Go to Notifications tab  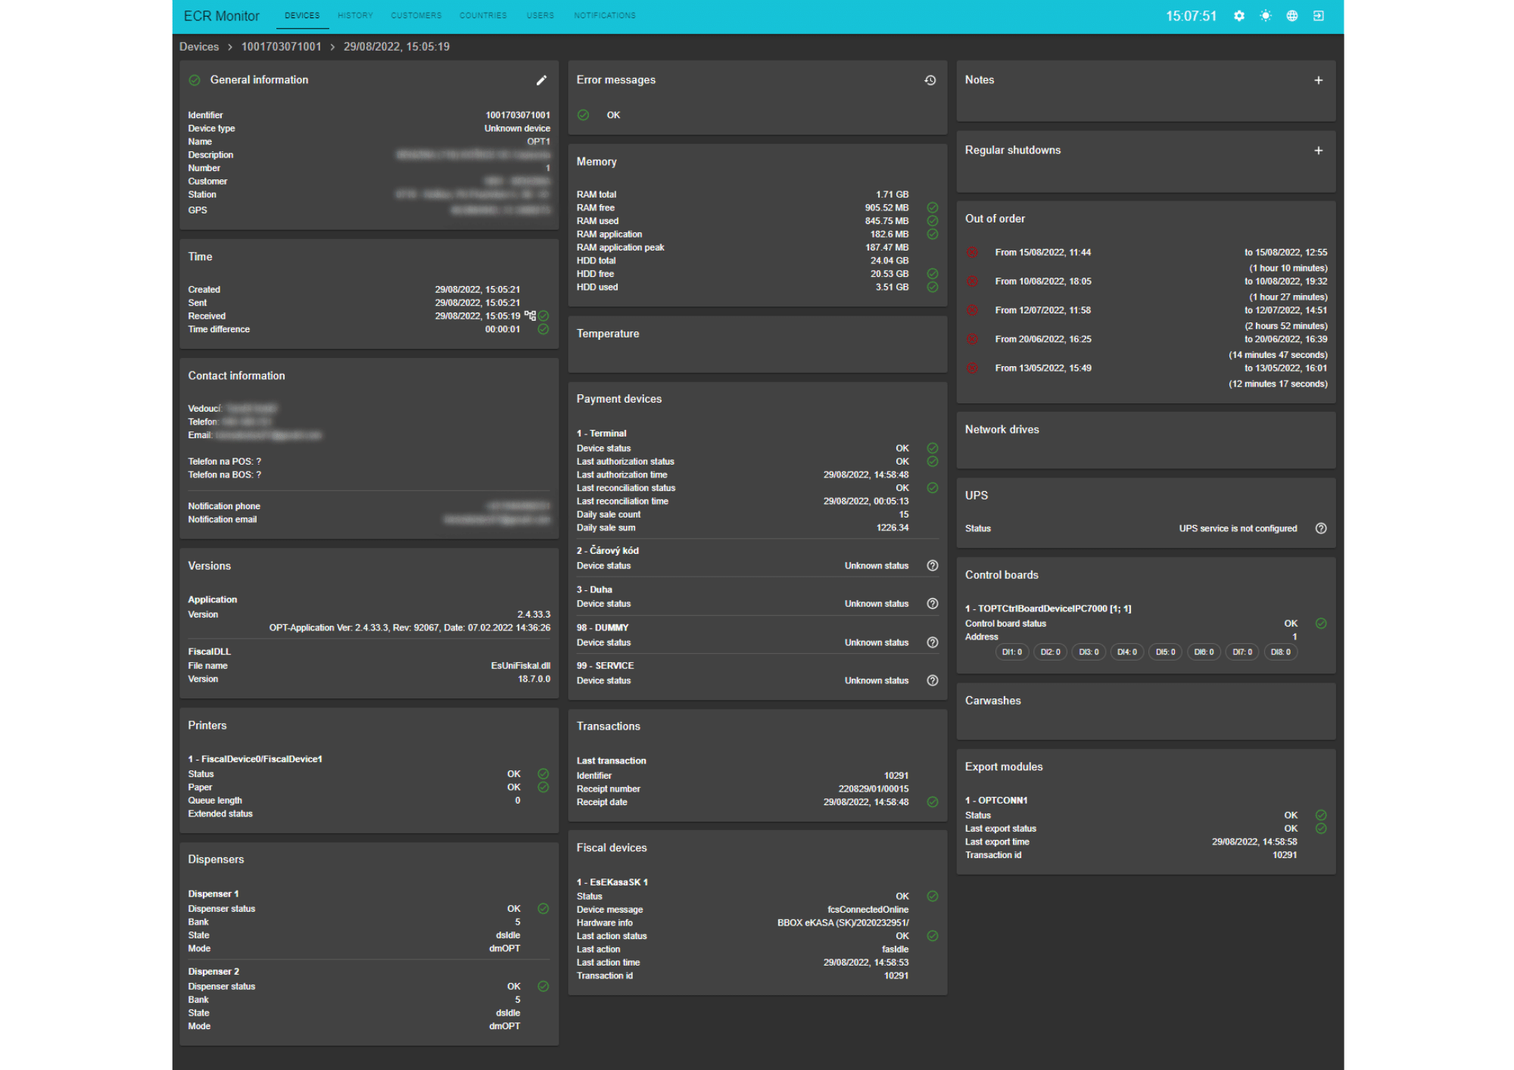pos(604,15)
